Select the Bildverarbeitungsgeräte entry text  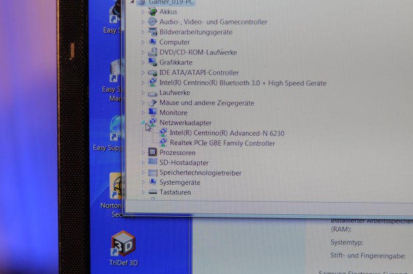[196, 32]
